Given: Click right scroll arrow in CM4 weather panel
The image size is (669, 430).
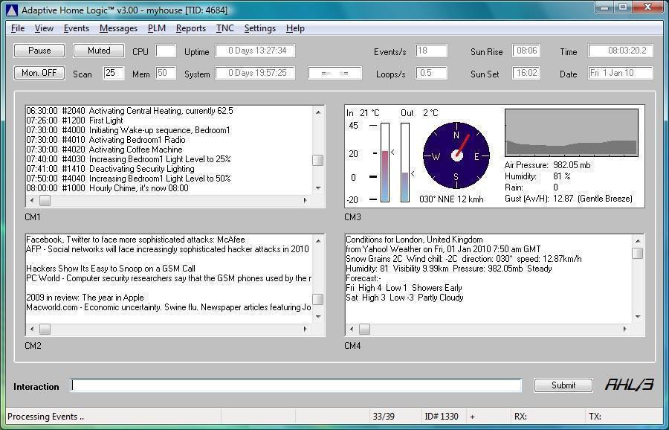Looking at the screenshot, I should (624, 329).
